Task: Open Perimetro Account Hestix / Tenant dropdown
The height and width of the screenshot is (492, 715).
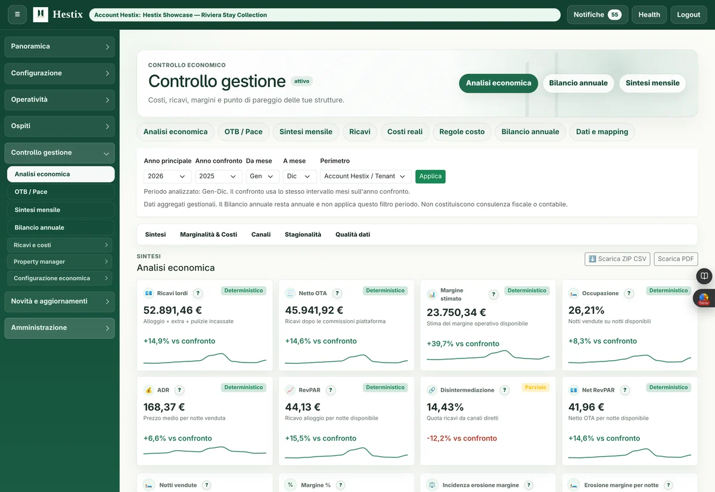Action: 366,177
